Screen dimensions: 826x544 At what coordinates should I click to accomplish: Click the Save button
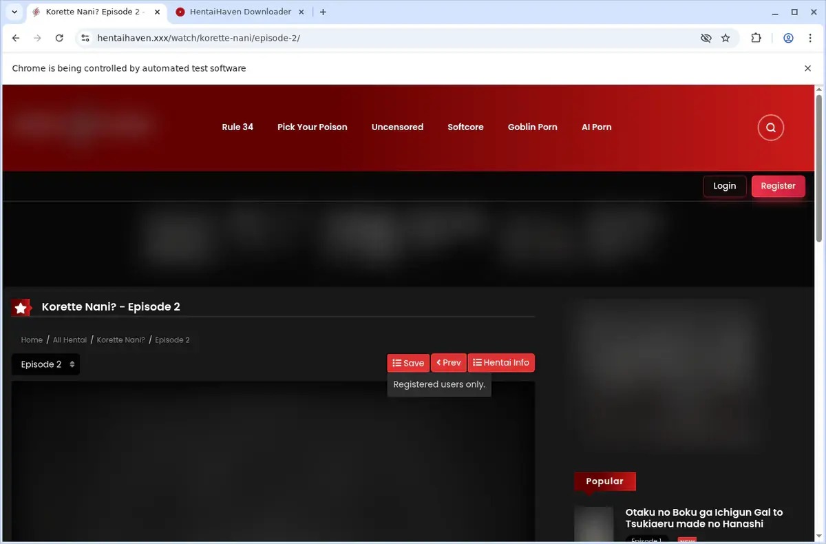pyautogui.click(x=408, y=363)
